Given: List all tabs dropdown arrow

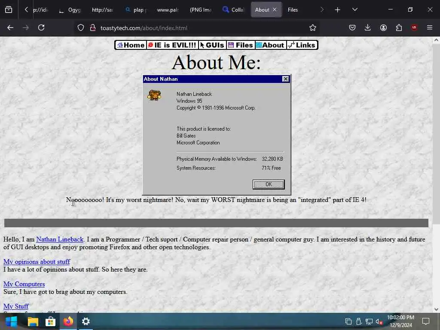Looking at the screenshot, I should 354,10.
